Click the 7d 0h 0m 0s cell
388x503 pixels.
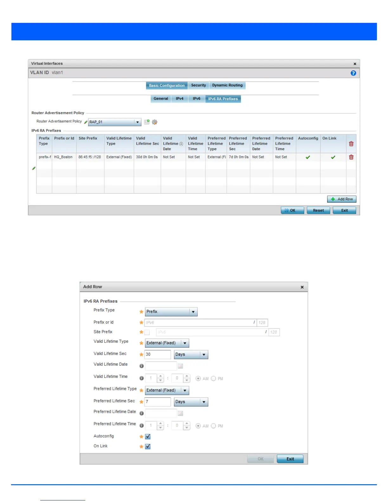(x=238, y=157)
